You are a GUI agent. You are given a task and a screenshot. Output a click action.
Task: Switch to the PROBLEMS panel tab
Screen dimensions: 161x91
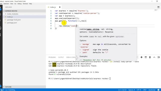click(52, 57)
